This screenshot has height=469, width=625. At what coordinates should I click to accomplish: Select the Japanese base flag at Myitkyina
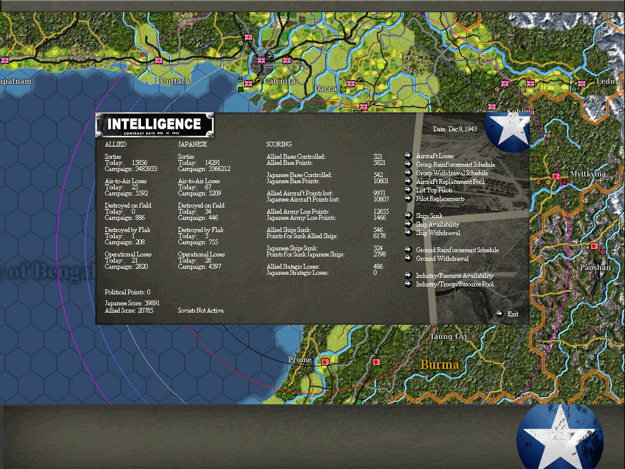(x=555, y=176)
